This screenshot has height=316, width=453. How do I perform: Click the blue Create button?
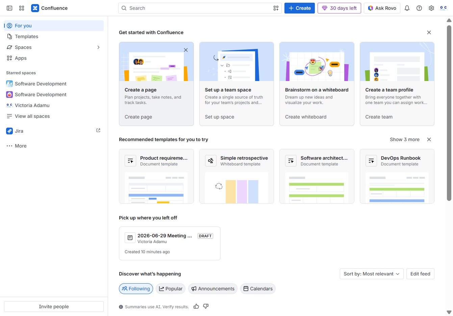pyautogui.click(x=300, y=8)
